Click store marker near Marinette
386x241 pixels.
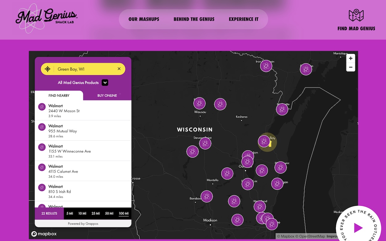click(282, 109)
